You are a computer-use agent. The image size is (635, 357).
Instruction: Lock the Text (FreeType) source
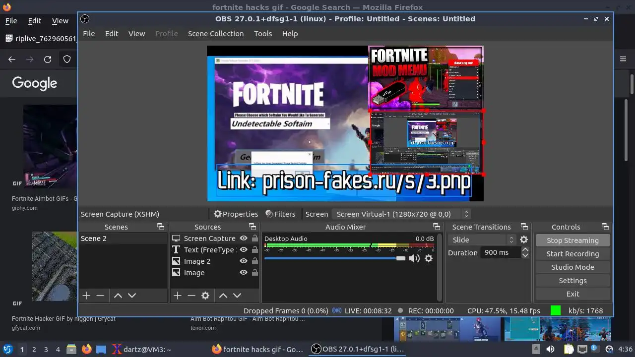(254, 250)
